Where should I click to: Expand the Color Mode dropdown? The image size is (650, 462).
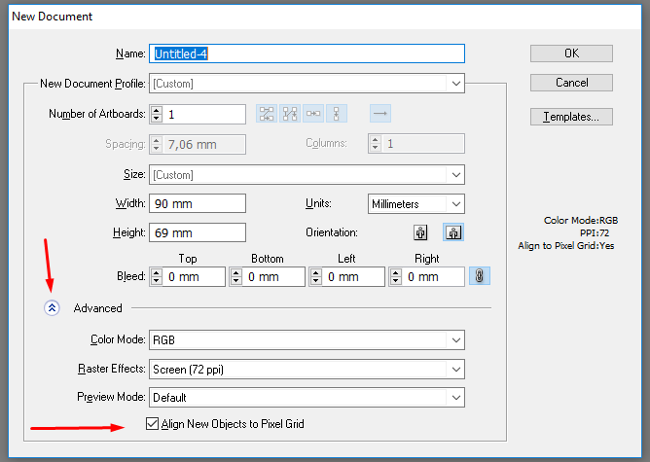click(455, 340)
